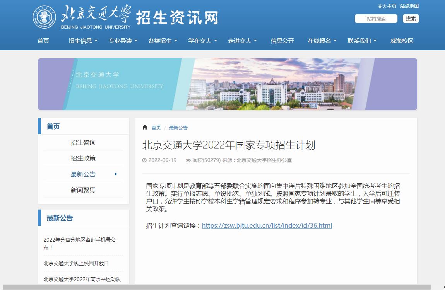
Task: Click the horizontal scrollbar at page bottom
Action: click(217, 287)
